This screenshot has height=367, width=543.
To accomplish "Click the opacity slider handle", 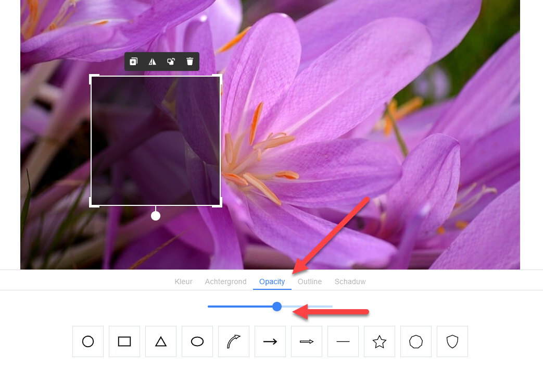I will pyautogui.click(x=276, y=307).
